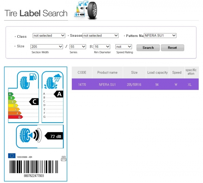Click the barcode image on label

pyautogui.click(x=34, y=167)
